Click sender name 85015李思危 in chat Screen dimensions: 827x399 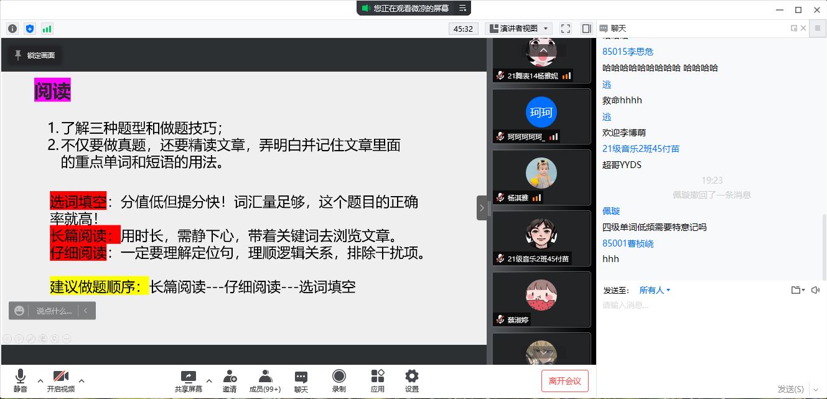627,52
